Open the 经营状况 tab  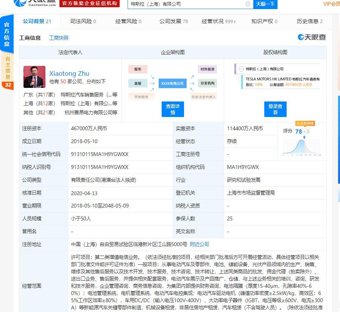coord(219,21)
